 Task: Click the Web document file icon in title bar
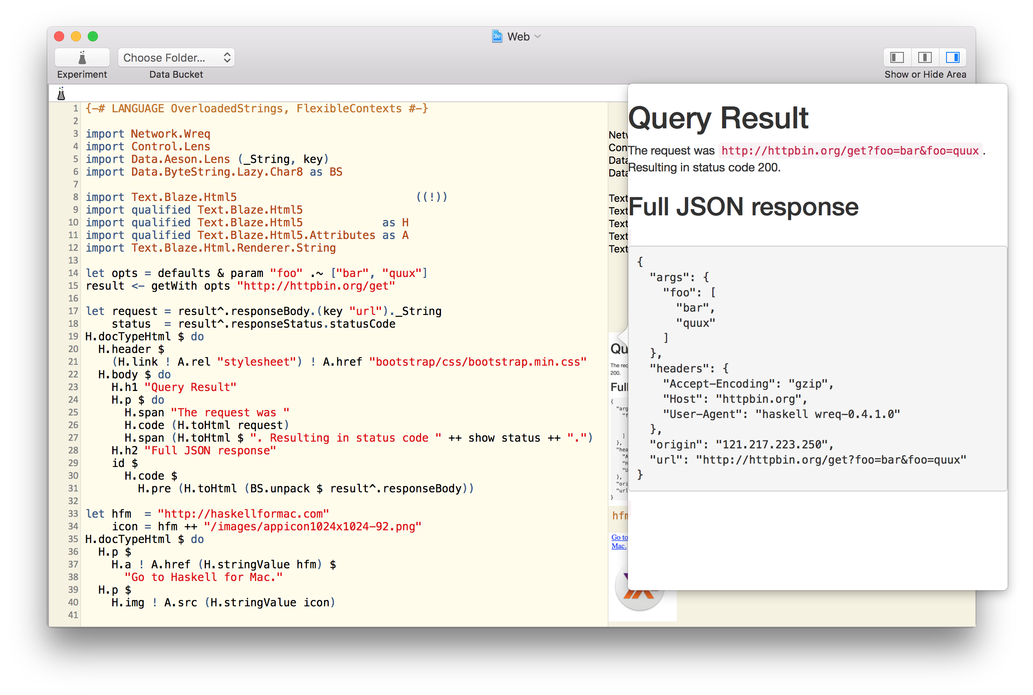[497, 36]
